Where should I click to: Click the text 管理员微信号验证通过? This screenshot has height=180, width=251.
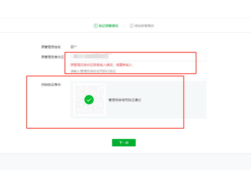pyautogui.click(x=125, y=100)
